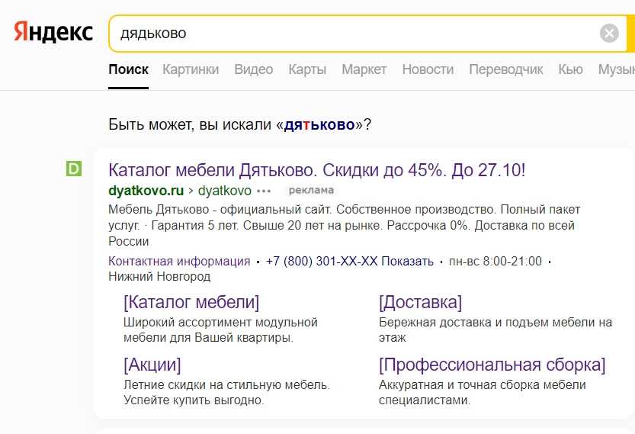The height and width of the screenshot is (434, 635).
Task: Click the dyatkovo.ru green URL
Action: [146, 191]
